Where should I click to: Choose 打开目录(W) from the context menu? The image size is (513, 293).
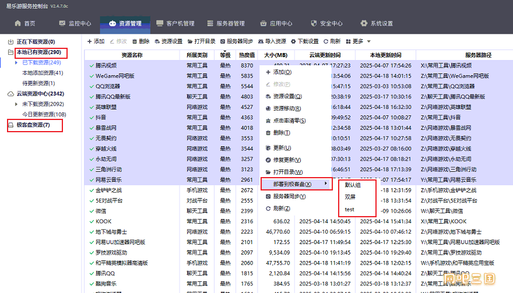click(x=288, y=172)
